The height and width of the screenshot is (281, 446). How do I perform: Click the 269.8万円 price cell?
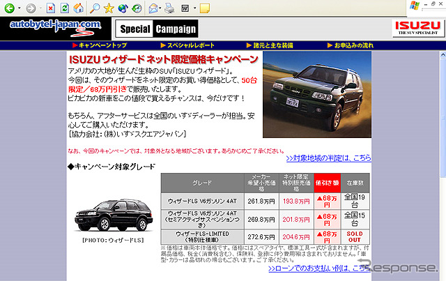tap(261, 220)
